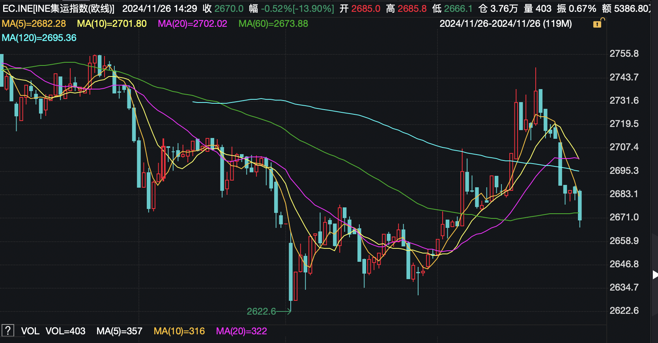Click the EC.INE contract title
This screenshot has width=658, height=343.
tap(58, 9)
